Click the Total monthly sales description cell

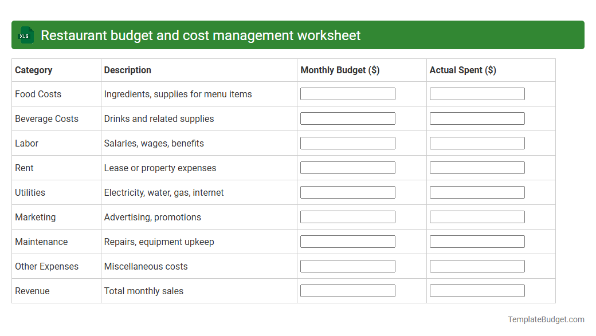(x=143, y=291)
